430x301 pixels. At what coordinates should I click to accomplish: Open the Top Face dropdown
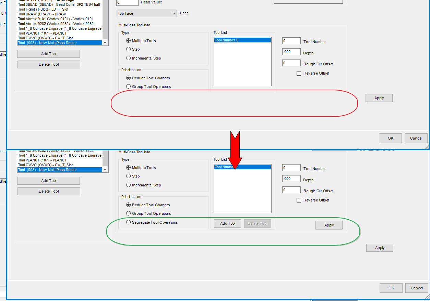point(146,13)
